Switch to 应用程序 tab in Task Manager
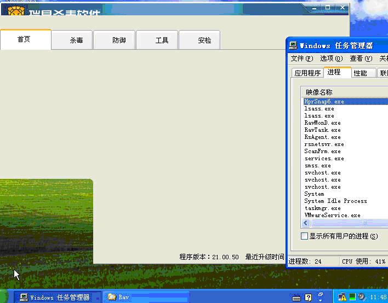 [x=307, y=73]
